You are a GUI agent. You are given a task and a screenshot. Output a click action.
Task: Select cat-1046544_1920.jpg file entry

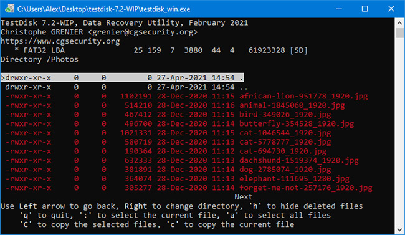[168, 133]
